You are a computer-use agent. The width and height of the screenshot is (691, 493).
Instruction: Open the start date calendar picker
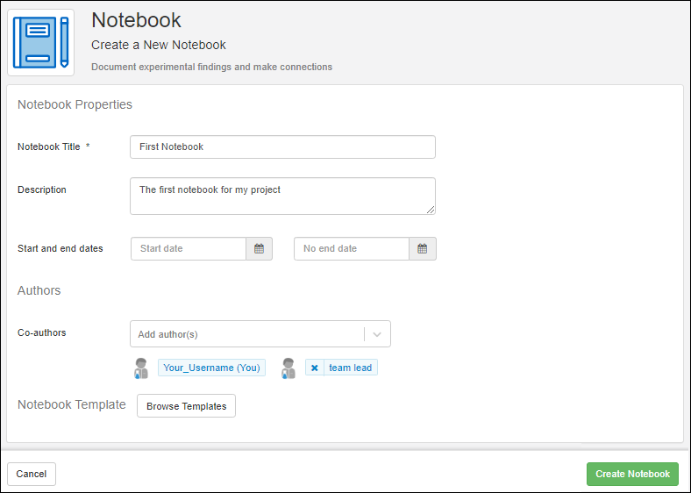[x=259, y=249]
